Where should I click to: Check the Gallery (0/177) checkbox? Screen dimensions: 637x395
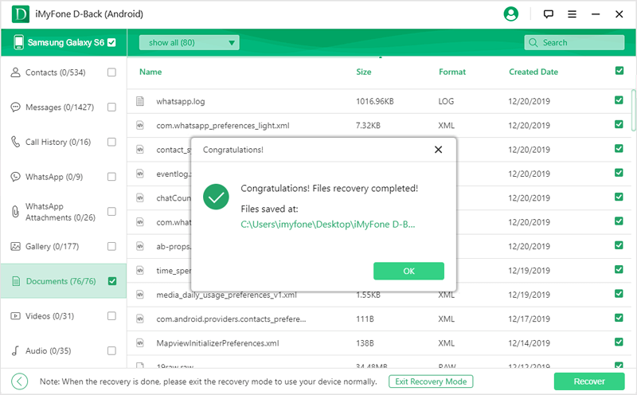tap(111, 246)
